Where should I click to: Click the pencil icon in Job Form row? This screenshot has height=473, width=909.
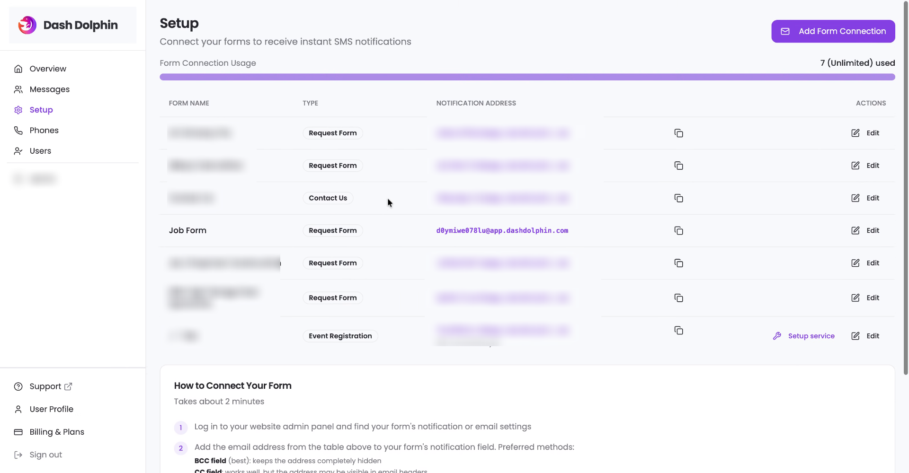856,230
